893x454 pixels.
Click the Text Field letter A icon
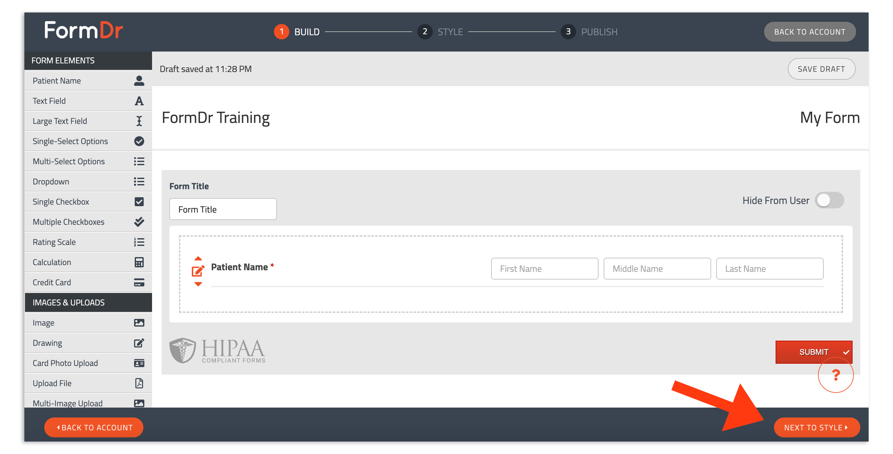(139, 101)
